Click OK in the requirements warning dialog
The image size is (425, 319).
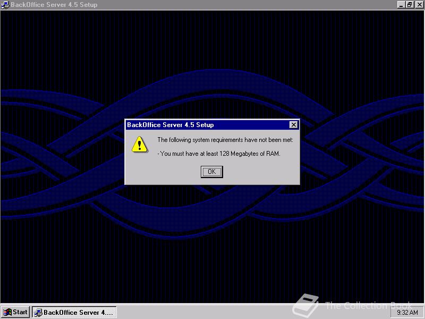[211, 172]
